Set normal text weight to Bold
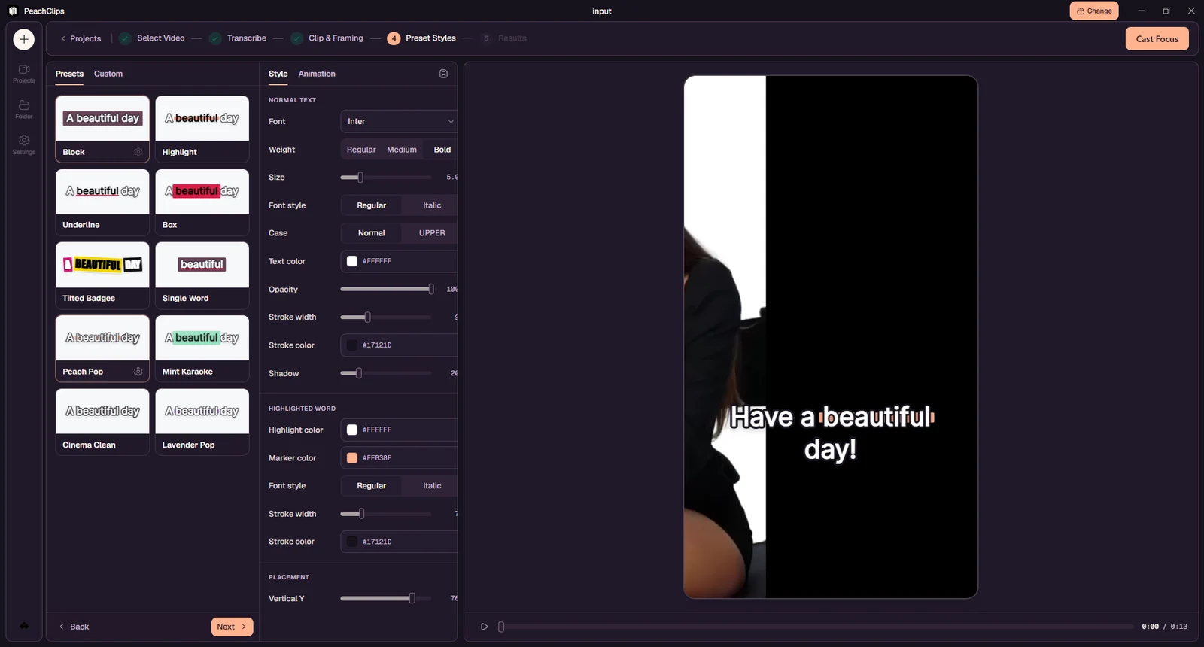Image resolution: width=1204 pixels, height=647 pixels. (x=442, y=150)
